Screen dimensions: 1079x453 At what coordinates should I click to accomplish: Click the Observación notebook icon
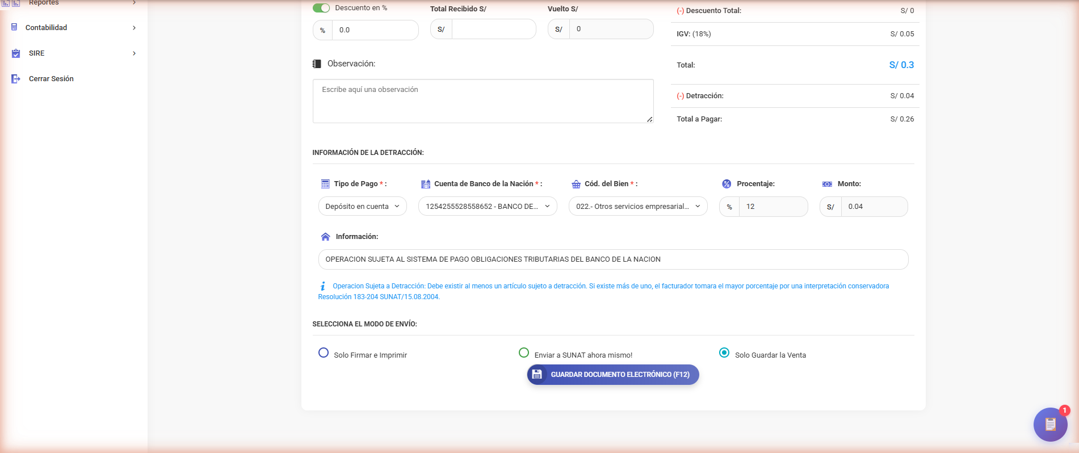(x=317, y=64)
